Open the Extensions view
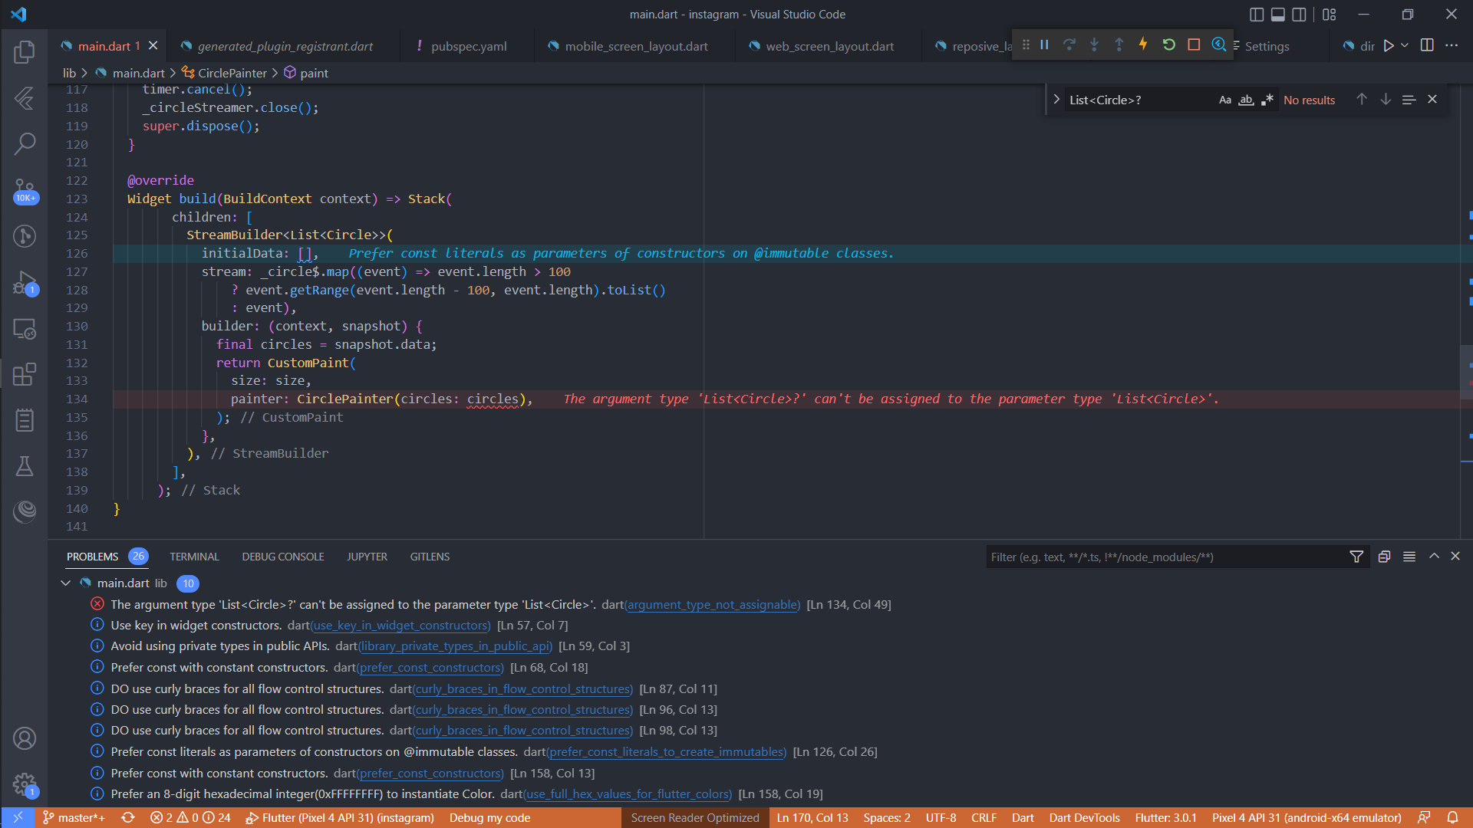The width and height of the screenshot is (1473, 828). 25,375
